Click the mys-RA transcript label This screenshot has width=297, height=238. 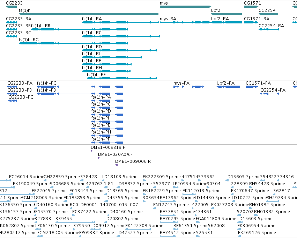168,19
